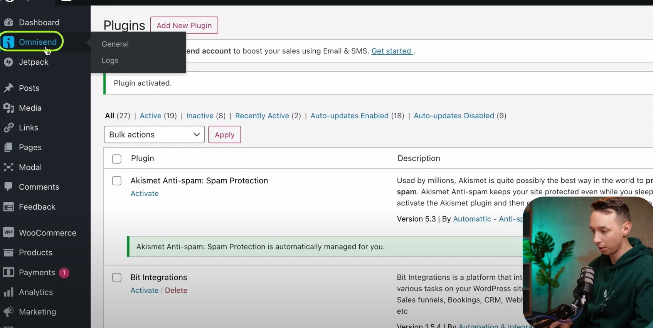
Task: Click the Payments card icon
Action: pos(8,272)
